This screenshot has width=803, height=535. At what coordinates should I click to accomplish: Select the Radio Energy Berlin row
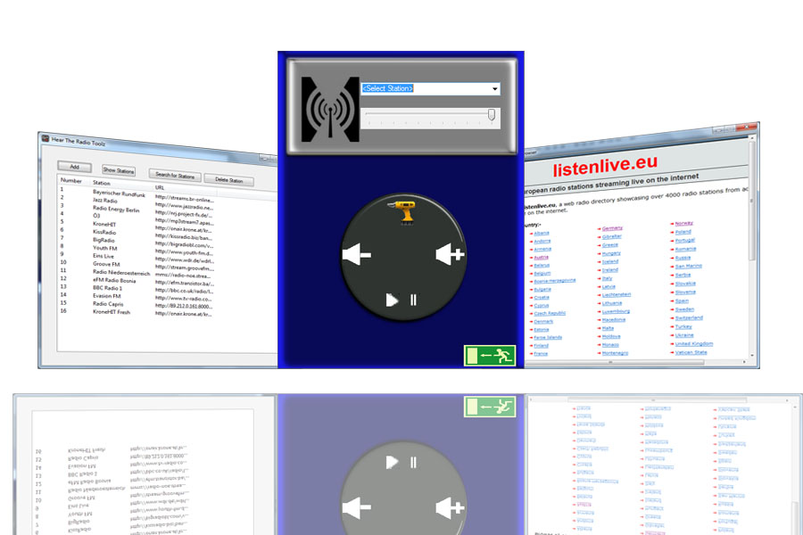point(137,210)
